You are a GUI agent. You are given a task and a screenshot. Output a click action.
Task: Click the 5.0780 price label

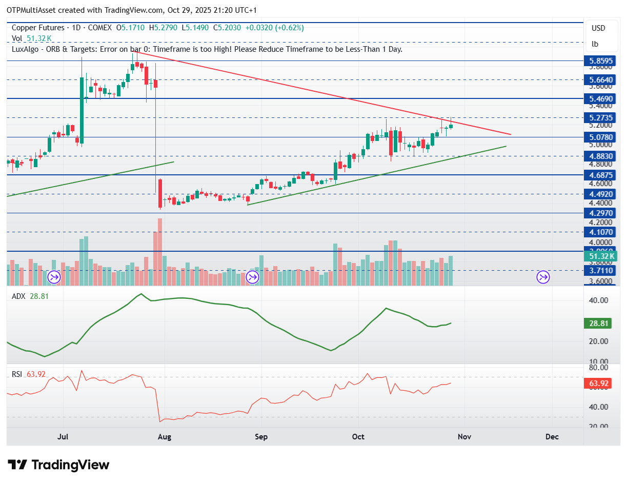(x=600, y=137)
